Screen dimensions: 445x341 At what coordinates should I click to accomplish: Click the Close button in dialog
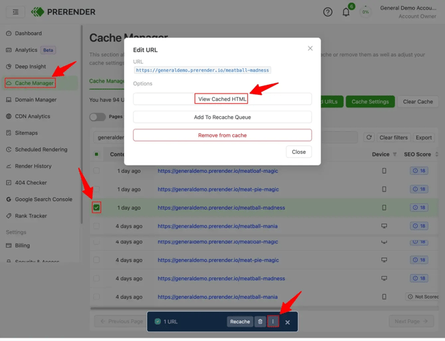[x=299, y=152]
